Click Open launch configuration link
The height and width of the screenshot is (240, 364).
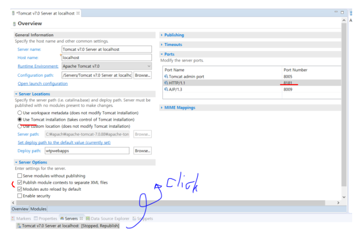[43, 83]
